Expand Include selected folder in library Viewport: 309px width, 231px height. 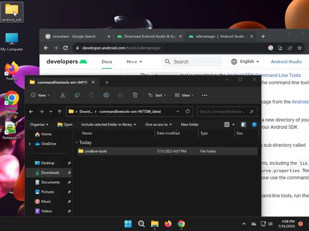pos(109,125)
